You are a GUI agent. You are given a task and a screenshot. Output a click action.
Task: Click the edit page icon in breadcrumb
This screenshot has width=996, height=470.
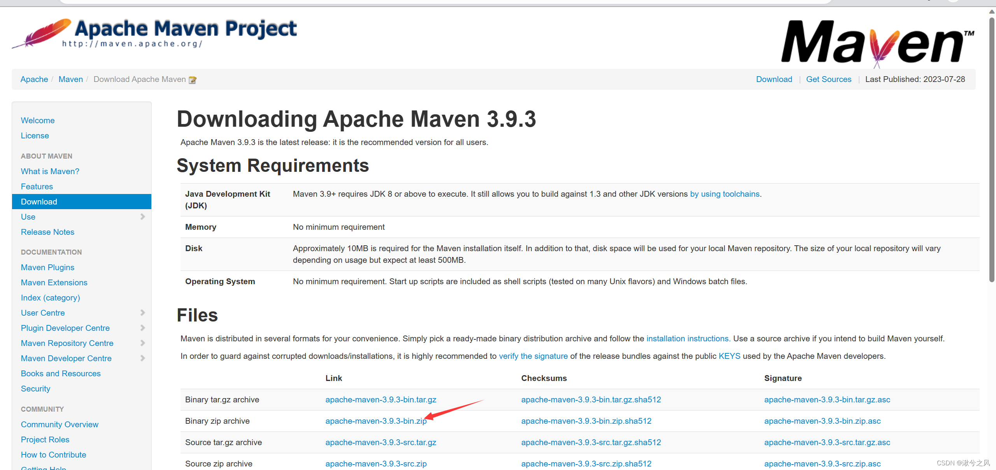192,80
